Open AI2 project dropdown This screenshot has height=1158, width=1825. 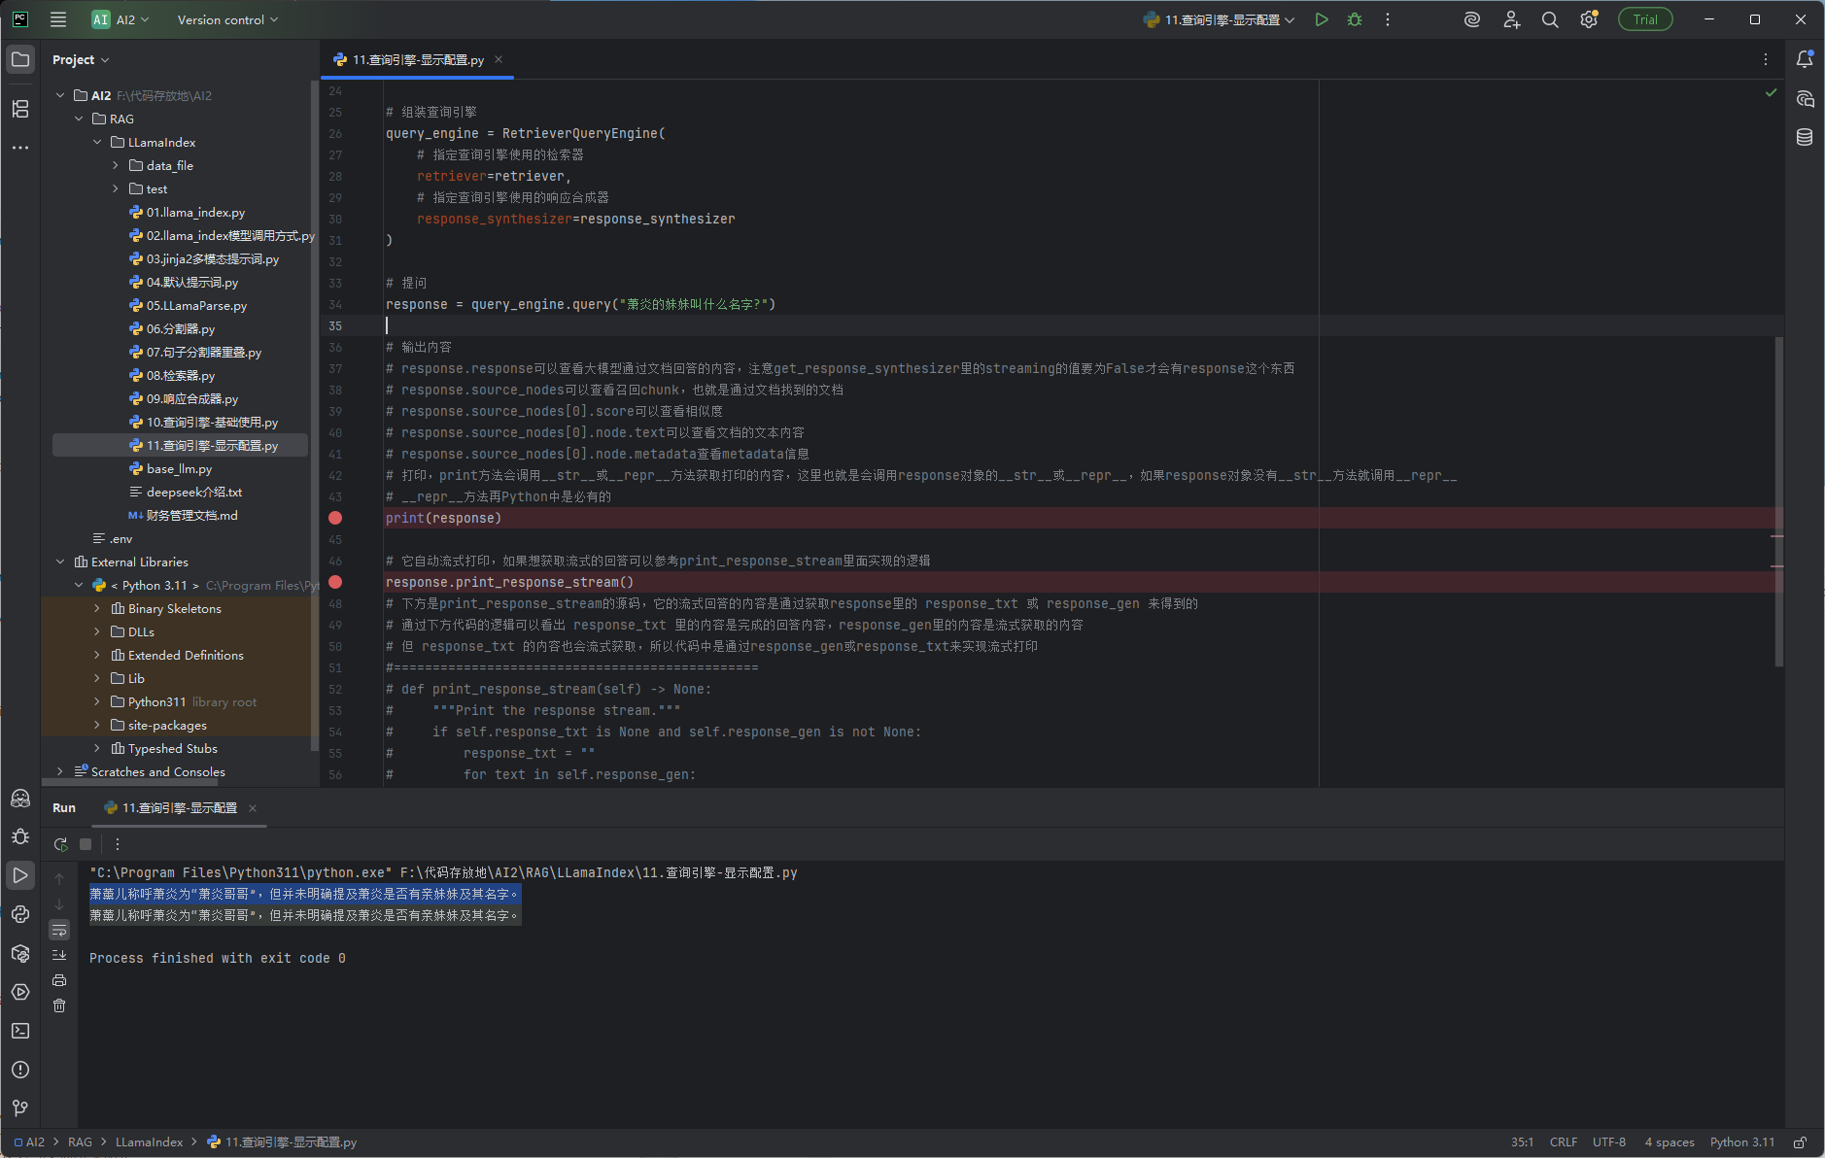[121, 19]
